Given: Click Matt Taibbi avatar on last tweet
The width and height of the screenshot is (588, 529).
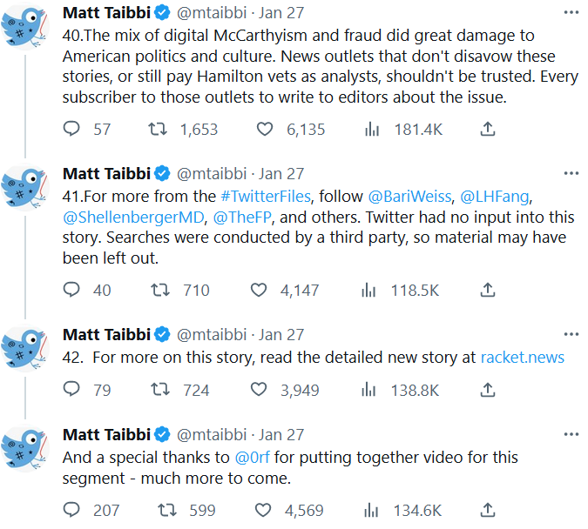Looking at the screenshot, I should point(25,449).
